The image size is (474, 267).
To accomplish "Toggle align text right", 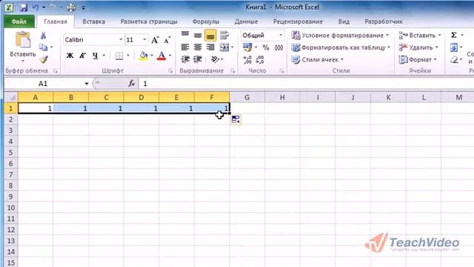I will point(210,47).
